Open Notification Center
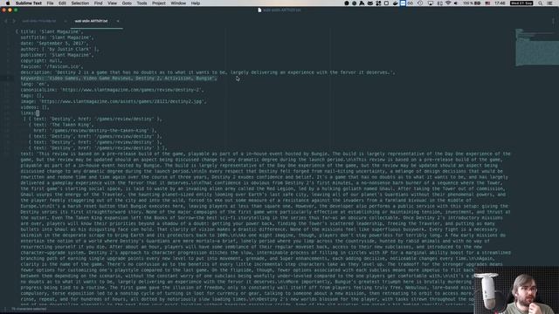Image resolution: width=559 pixels, height=314 pixels. (x=549, y=3)
